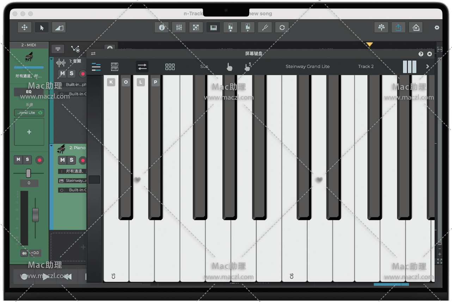This screenshot has width=452, height=302.
Task: Open the mixer from the top toolbar
Action: [179, 27]
